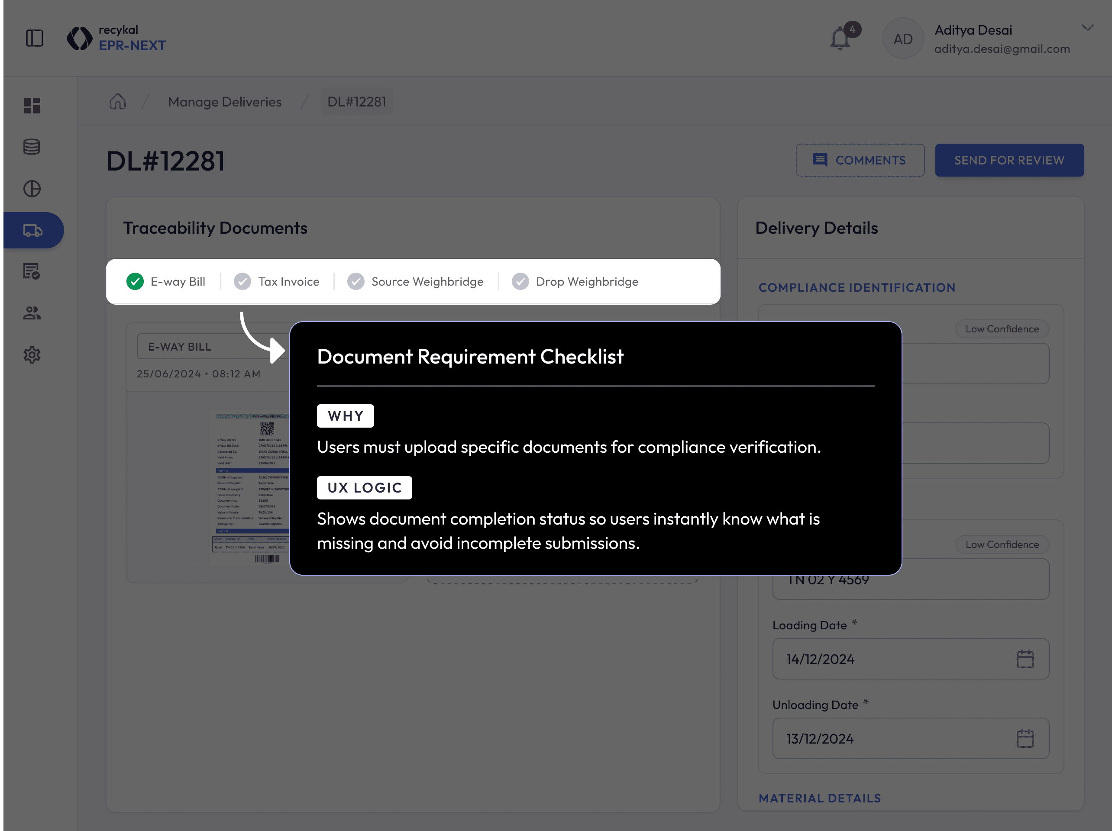Go to Manage Deliveries breadcrumb

click(x=225, y=102)
